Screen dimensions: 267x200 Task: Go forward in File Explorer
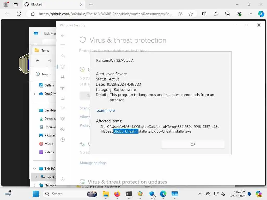[x=50, y=60]
